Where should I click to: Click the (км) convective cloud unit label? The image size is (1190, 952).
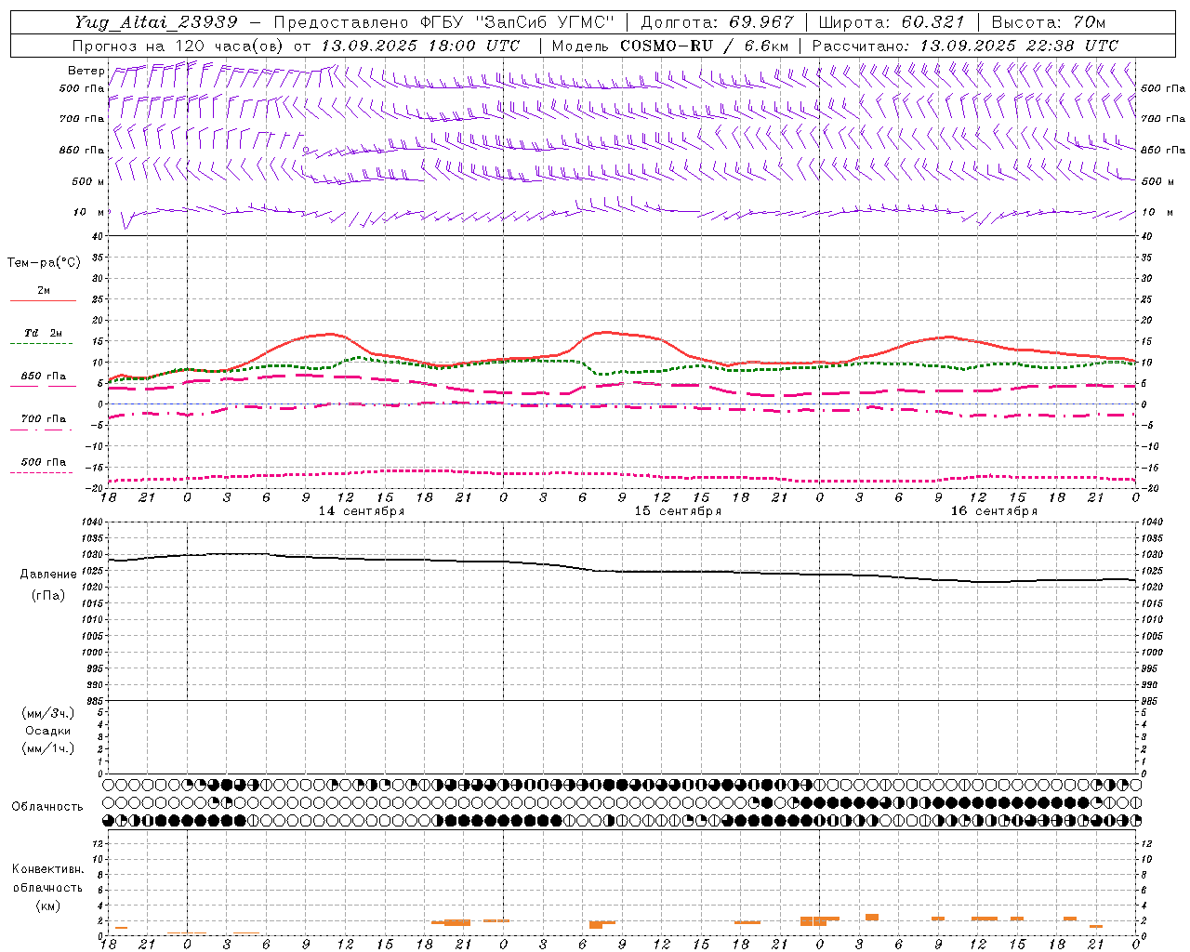coord(48,906)
